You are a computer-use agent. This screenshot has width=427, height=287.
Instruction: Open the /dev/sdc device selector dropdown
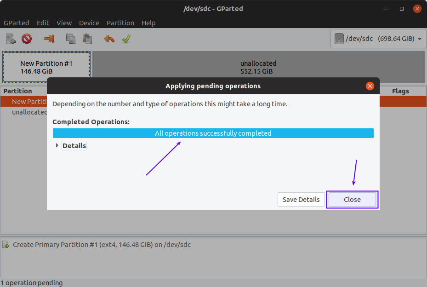(x=378, y=39)
